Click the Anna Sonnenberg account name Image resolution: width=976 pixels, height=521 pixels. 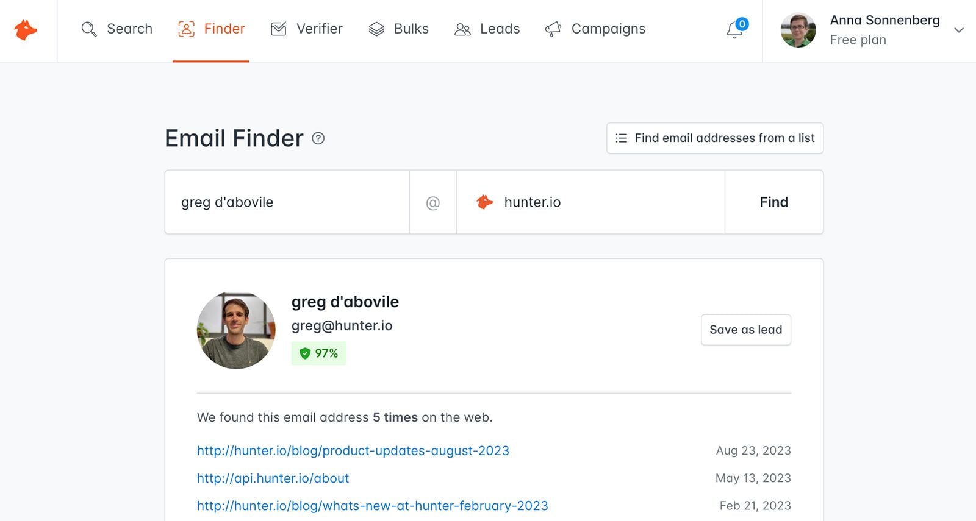pos(885,20)
